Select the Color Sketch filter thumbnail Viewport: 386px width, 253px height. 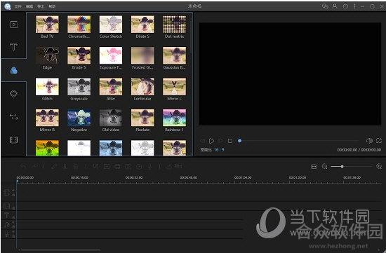coord(111,25)
